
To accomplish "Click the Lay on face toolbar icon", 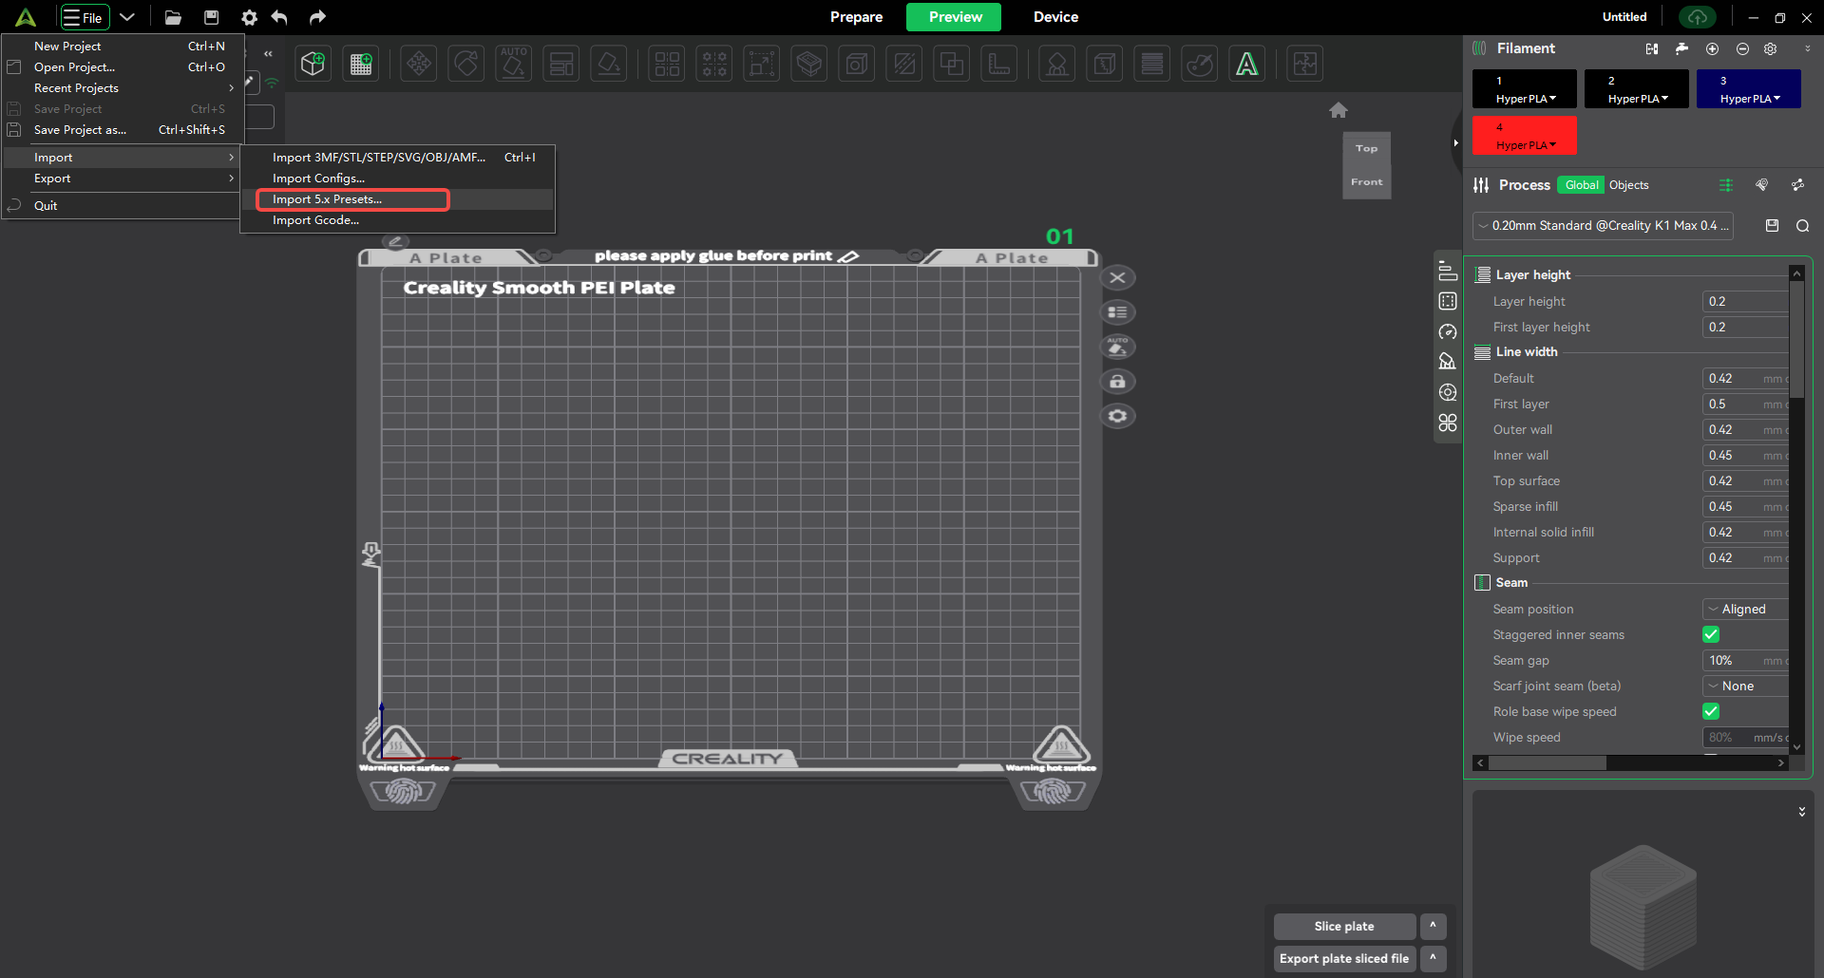I will click(x=609, y=64).
